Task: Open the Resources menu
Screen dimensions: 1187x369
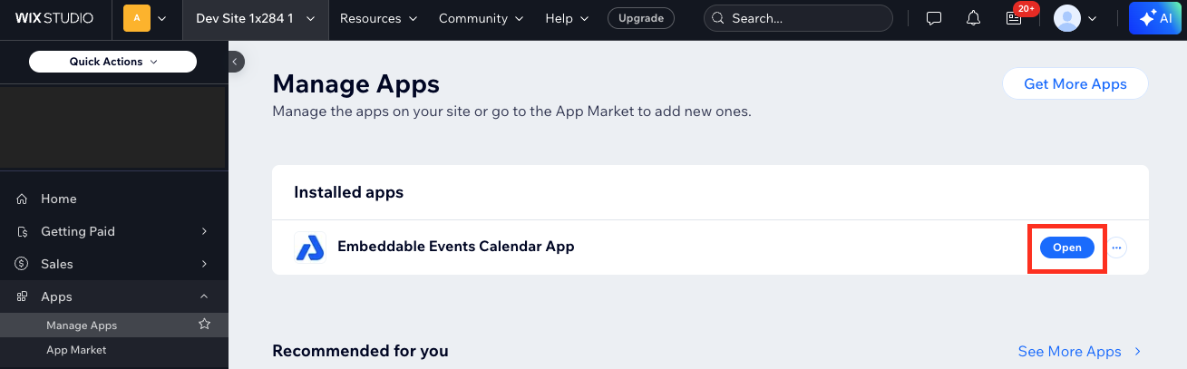Action: (x=378, y=18)
